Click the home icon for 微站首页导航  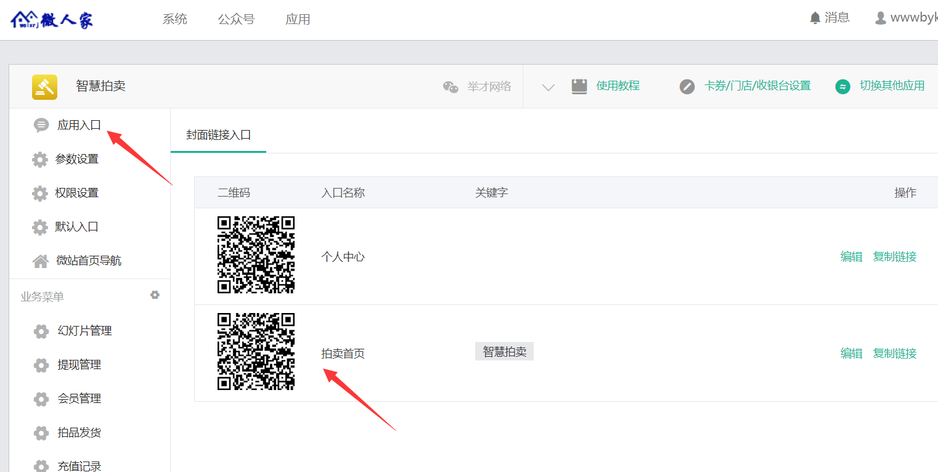click(x=41, y=261)
